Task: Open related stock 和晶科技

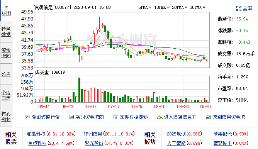Action: (x=36, y=134)
